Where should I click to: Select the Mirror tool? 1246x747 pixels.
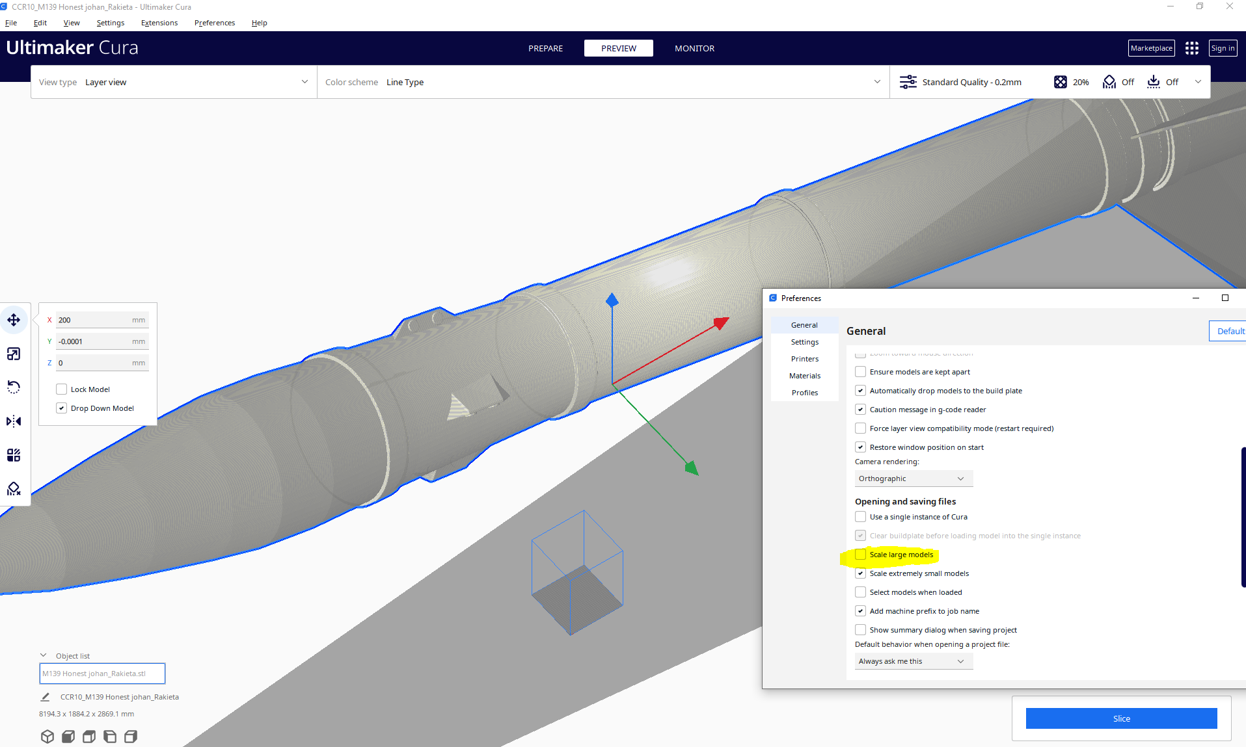[13, 421]
